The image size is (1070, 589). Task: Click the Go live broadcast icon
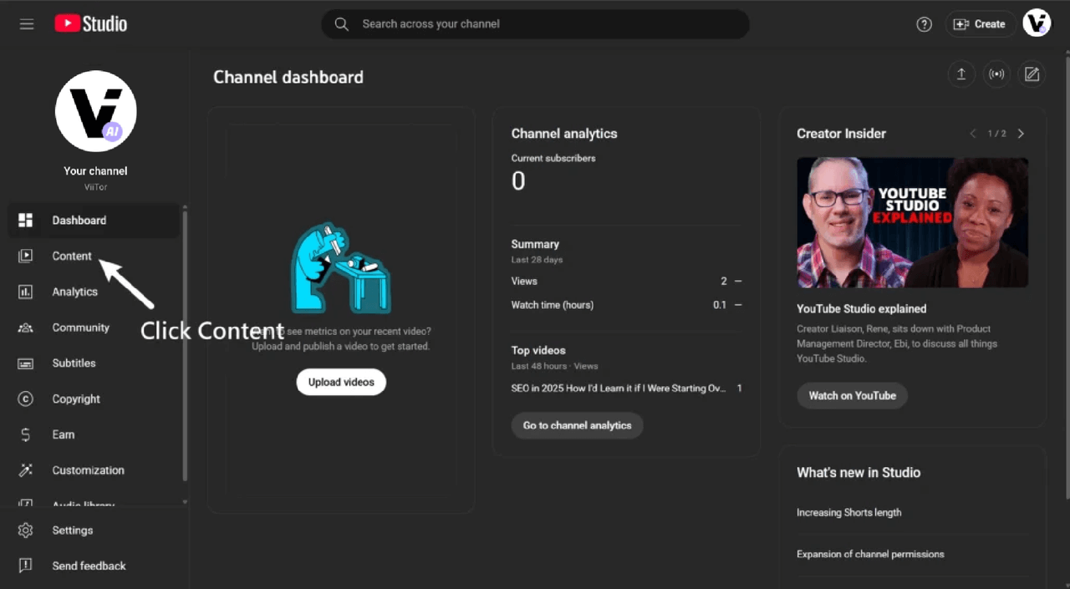[996, 74]
